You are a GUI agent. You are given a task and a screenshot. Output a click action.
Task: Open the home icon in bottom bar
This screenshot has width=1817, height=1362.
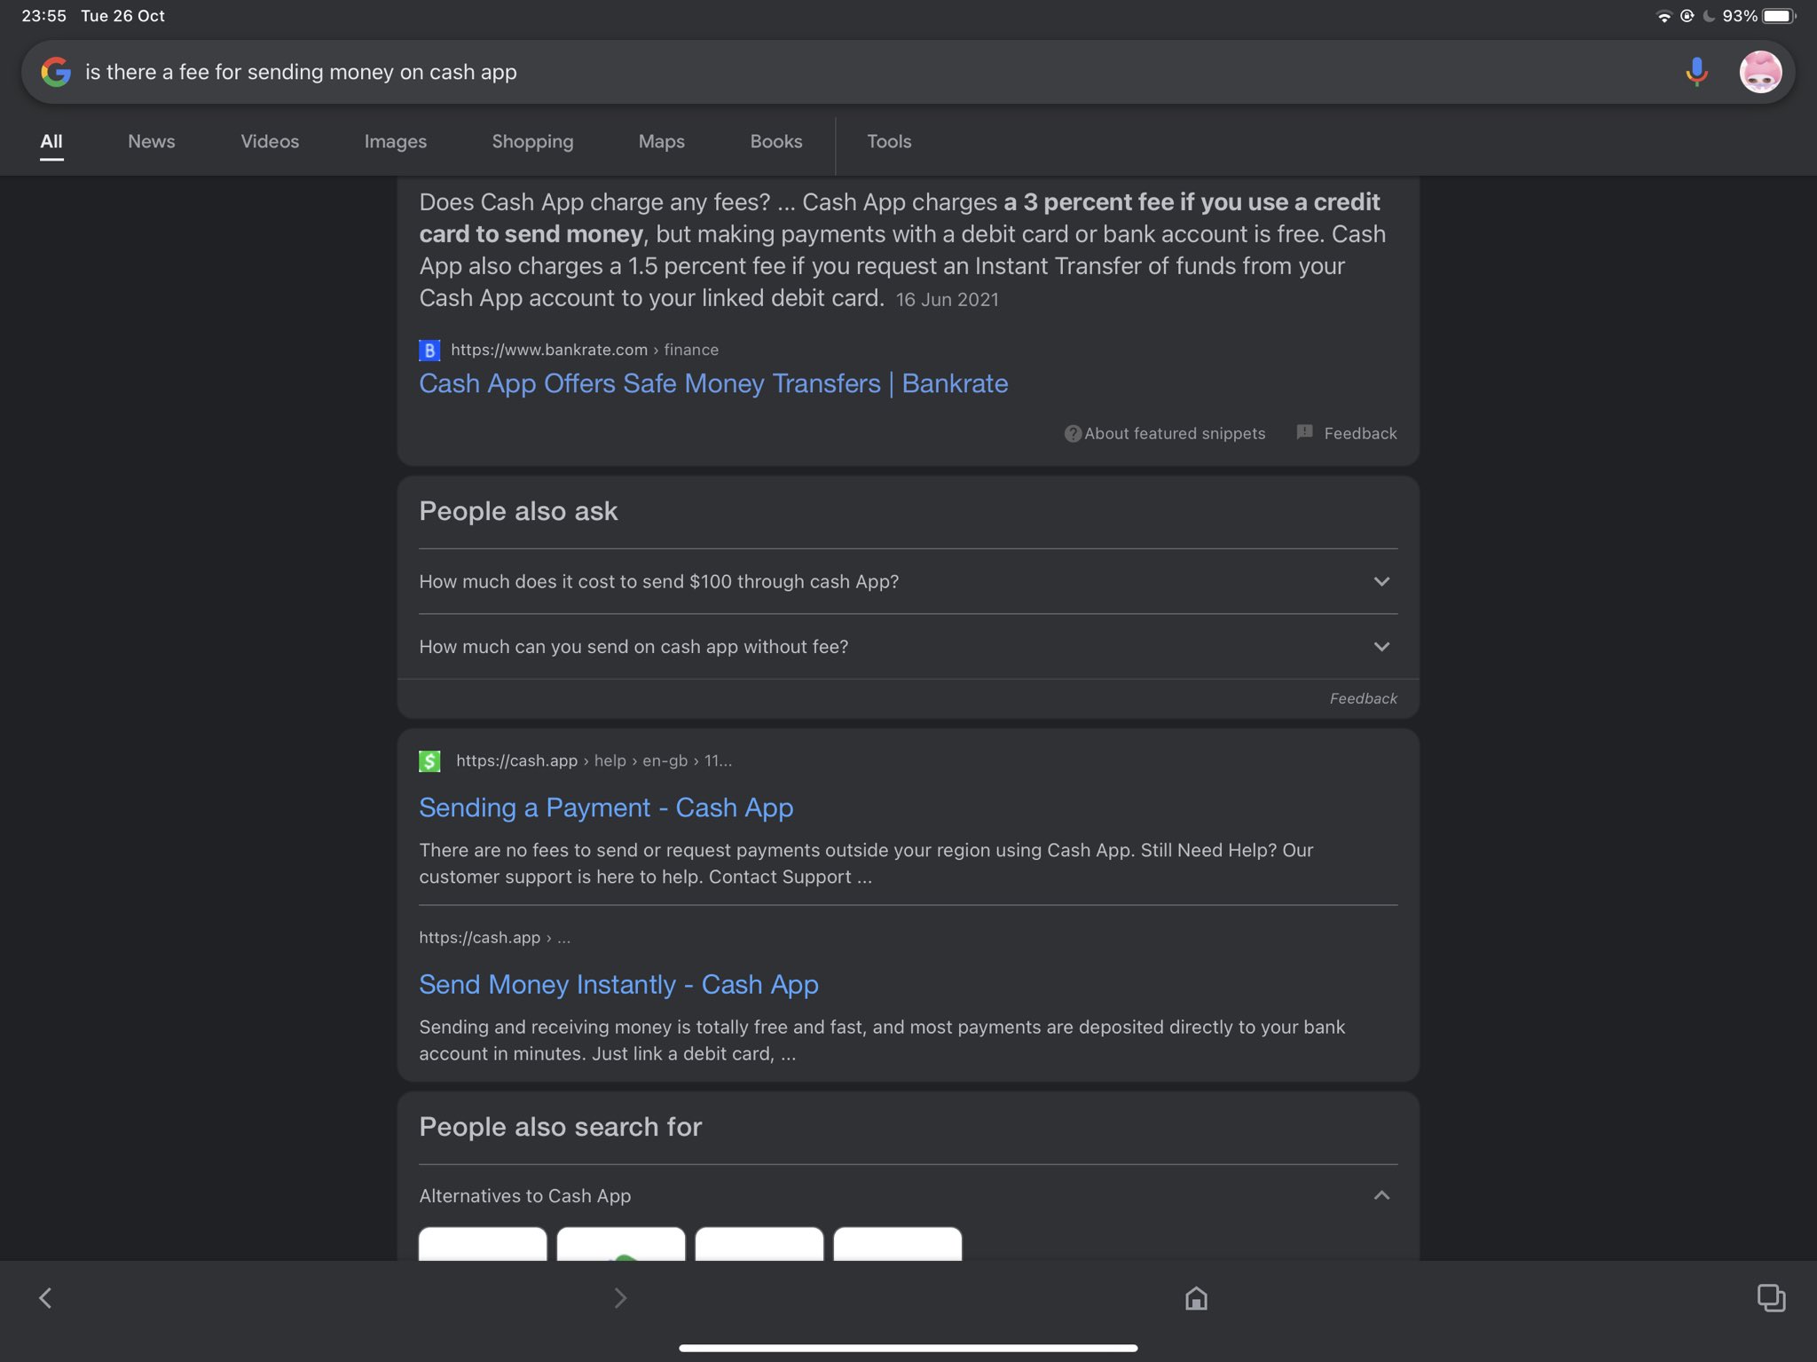(1196, 1298)
